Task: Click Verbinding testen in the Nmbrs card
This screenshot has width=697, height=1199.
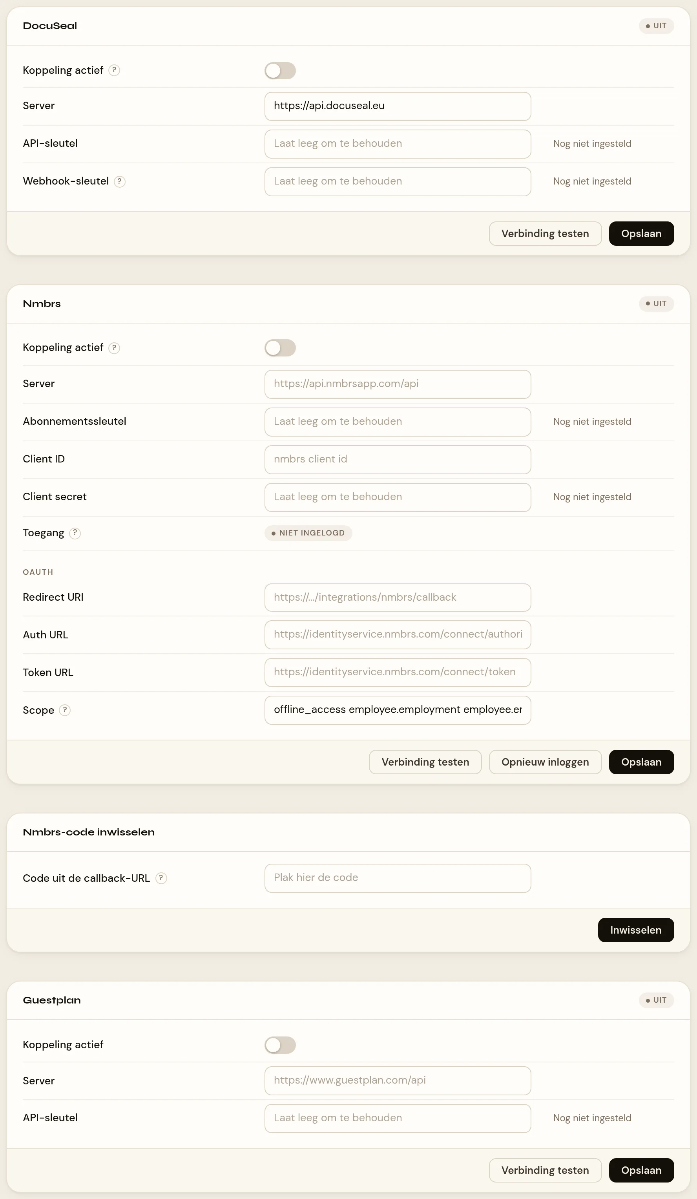Action: tap(425, 762)
